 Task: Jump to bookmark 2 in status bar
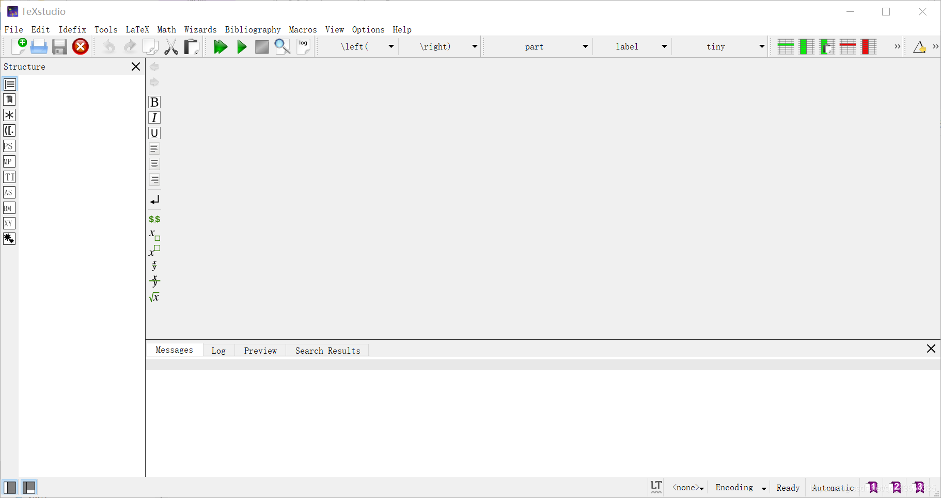896,487
